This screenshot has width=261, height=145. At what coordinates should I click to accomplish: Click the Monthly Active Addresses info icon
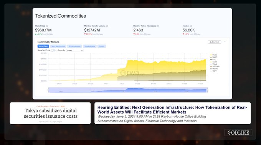coord(158,26)
